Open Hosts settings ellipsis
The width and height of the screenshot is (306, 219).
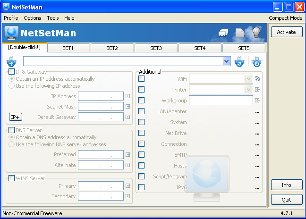pyautogui.click(x=257, y=167)
